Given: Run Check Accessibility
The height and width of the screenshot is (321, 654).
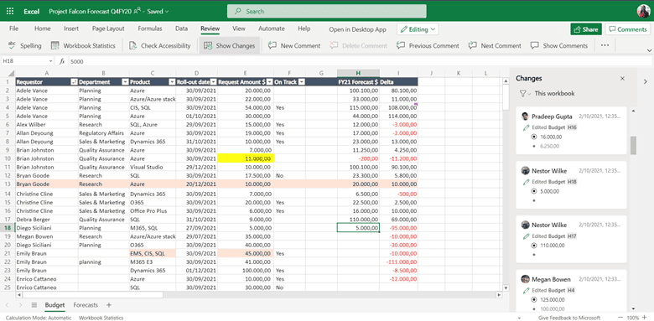Looking at the screenshot, I should tap(159, 46).
